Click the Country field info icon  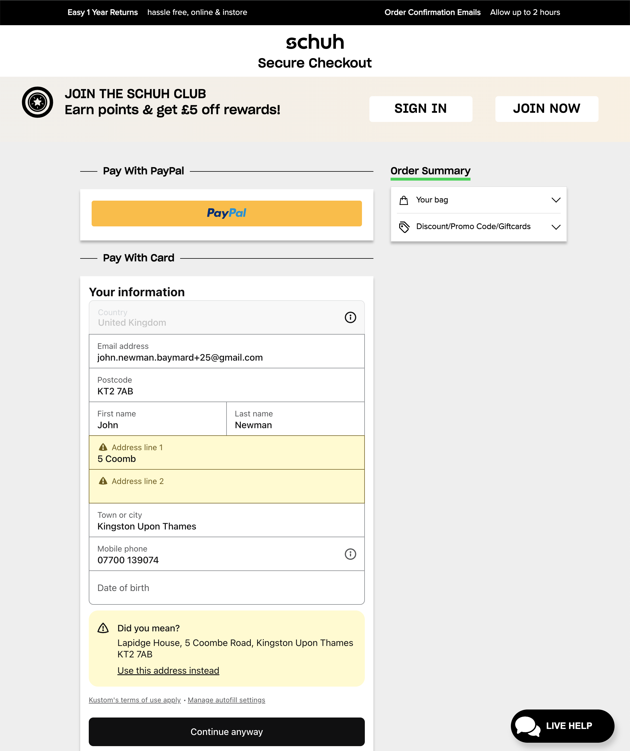(350, 317)
